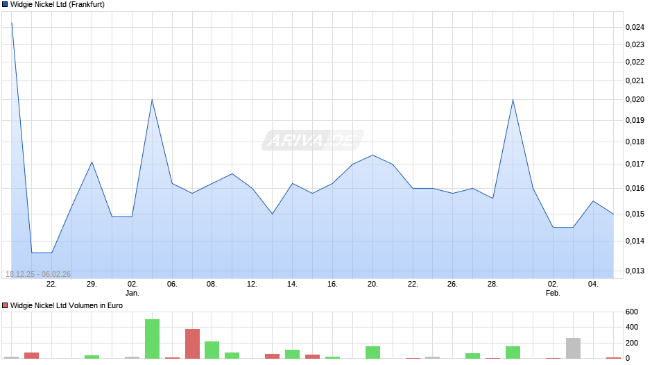Click the tall grey volume bar
This screenshot has height=365, width=652.
573,348
